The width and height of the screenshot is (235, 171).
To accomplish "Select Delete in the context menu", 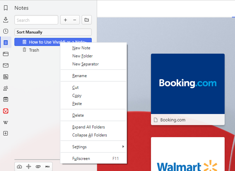I will tap(93, 115).
